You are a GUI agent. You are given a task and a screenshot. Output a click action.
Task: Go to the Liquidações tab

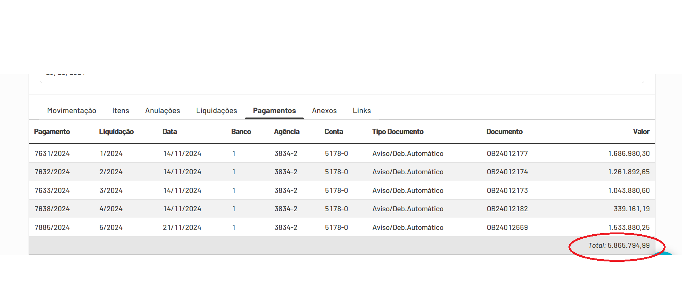pos(216,111)
